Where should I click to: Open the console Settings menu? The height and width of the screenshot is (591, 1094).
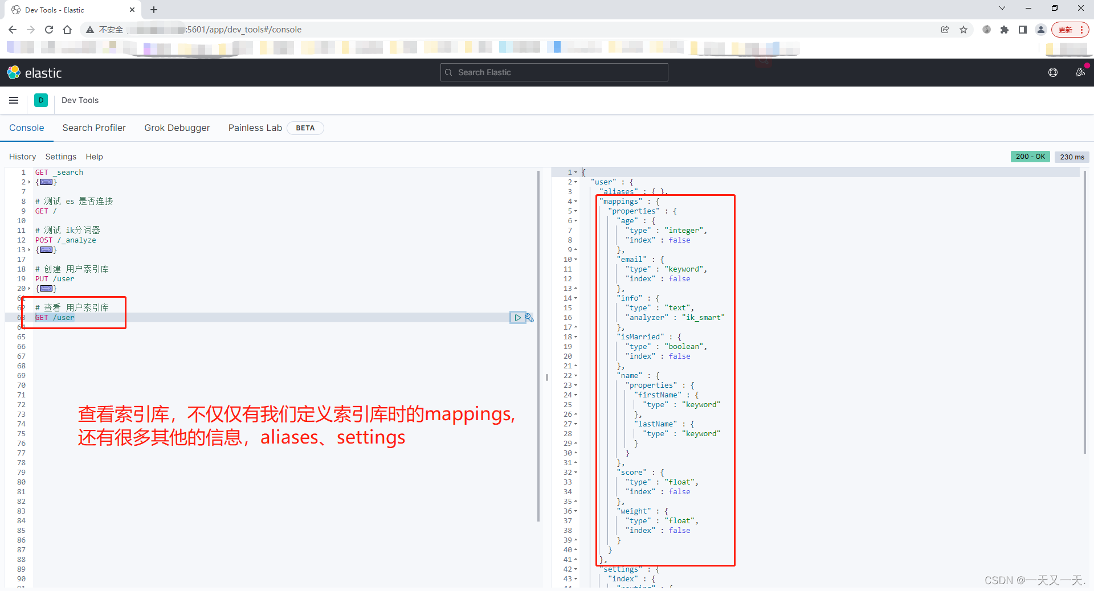click(60, 157)
